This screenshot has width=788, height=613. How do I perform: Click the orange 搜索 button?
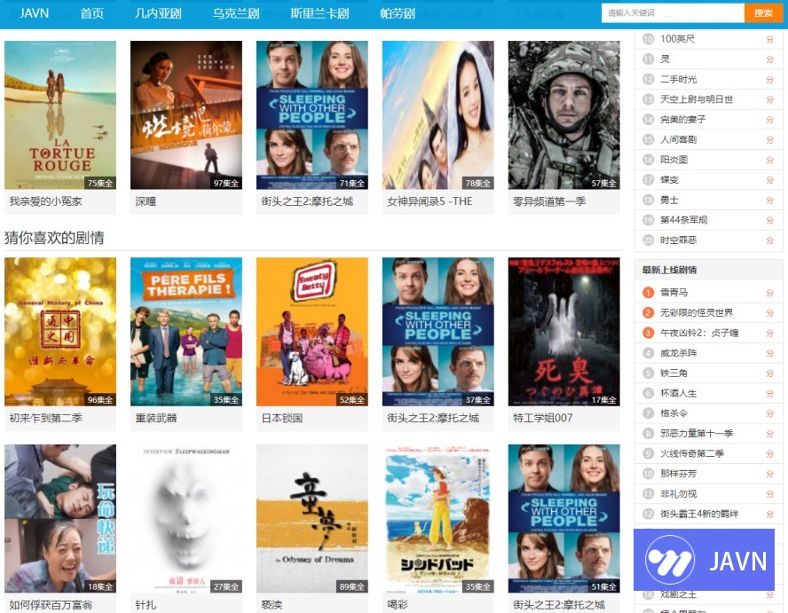[763, 13]
